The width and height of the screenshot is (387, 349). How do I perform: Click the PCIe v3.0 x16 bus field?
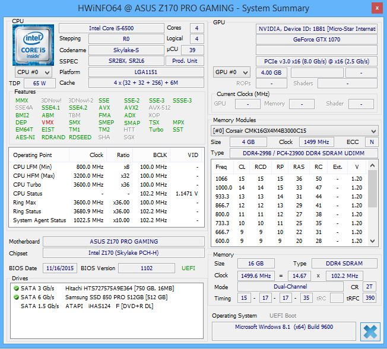coord(316,62)
